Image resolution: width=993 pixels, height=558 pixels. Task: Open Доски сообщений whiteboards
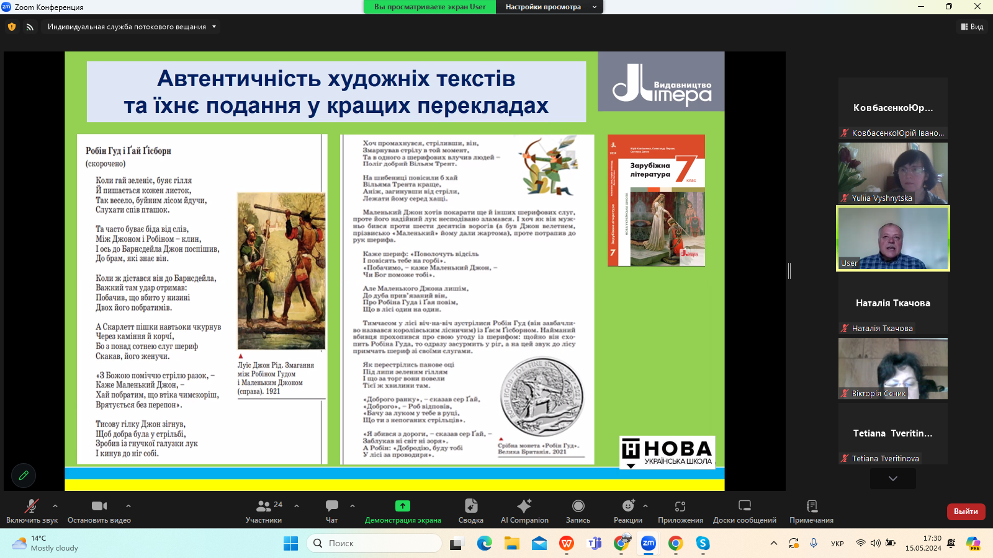tap(744, 511)
